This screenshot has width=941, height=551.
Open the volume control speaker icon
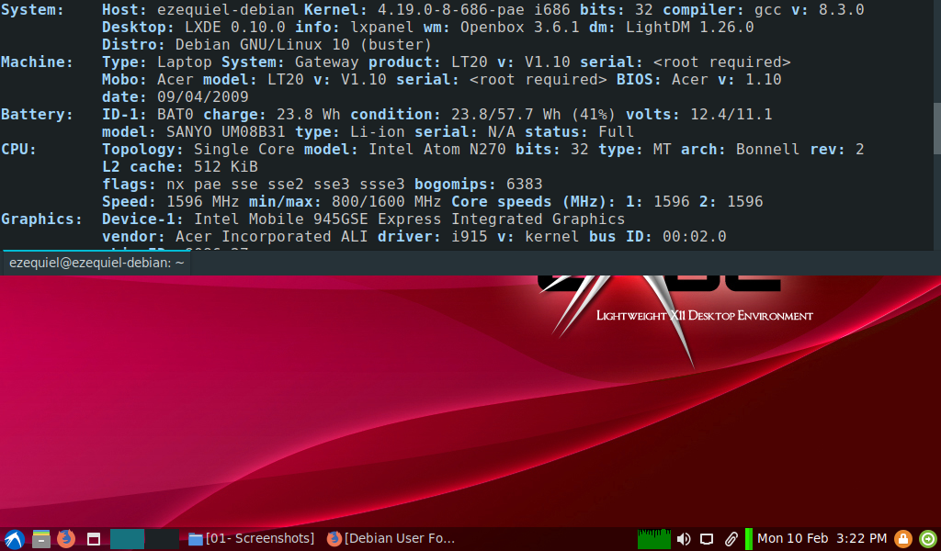point(684,539)
